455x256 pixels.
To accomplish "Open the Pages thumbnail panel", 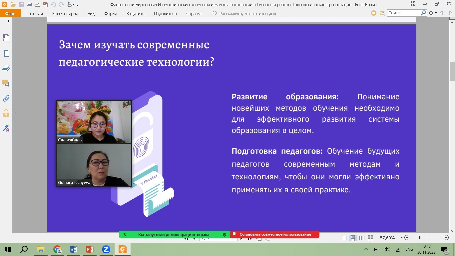I will [x=6, y=53].
